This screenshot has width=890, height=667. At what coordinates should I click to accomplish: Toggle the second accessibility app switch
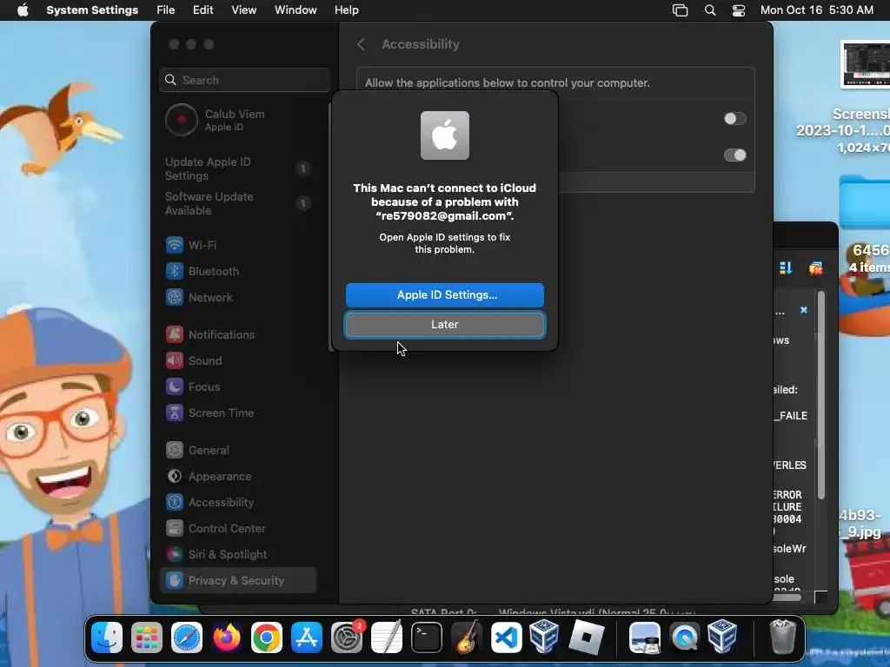734,155
